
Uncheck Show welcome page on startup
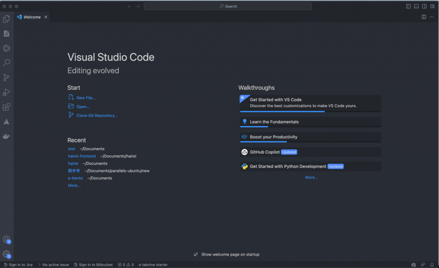(196, 254)
